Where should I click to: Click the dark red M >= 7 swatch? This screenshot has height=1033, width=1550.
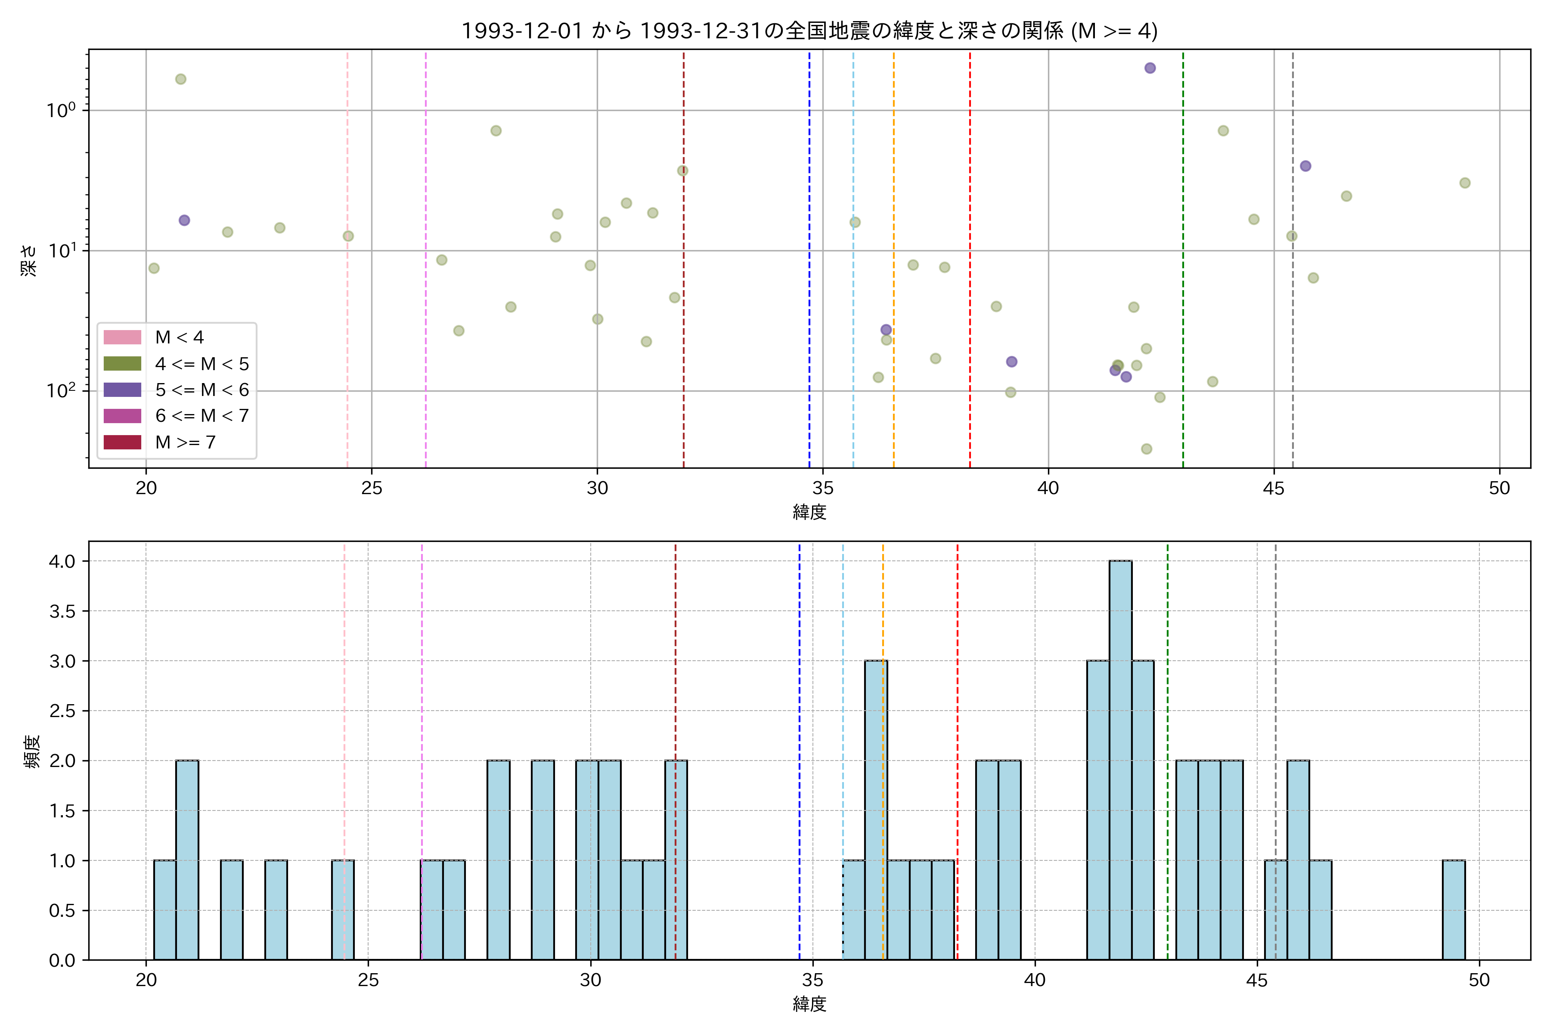pos(122,442)
